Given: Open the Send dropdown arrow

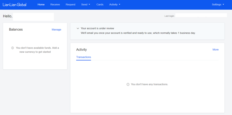Looking at the screenshot, I should 89,5.
